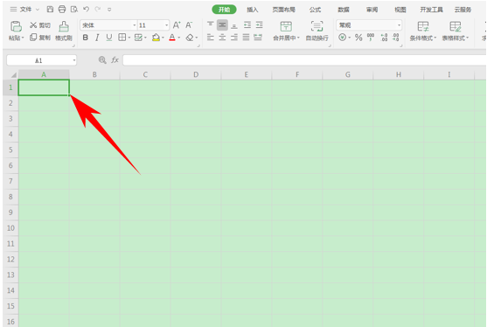Switch to the 视图 tab
The image size is (487, 327).
pyautogui.click(x=400, y=10)
